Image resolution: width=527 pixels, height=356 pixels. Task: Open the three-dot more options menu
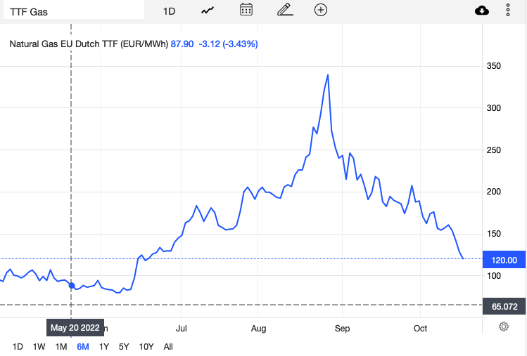(x=508, y=10)
